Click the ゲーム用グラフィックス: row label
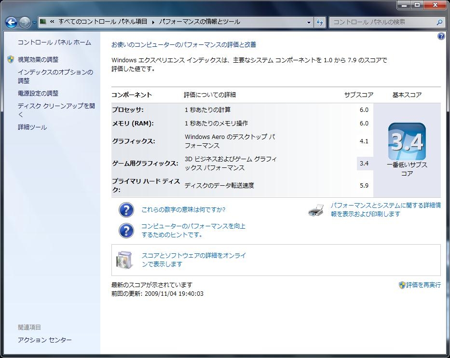 145,164
